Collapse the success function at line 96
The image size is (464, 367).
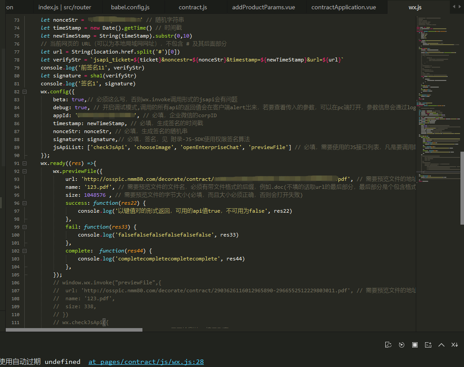coord(25,203)
